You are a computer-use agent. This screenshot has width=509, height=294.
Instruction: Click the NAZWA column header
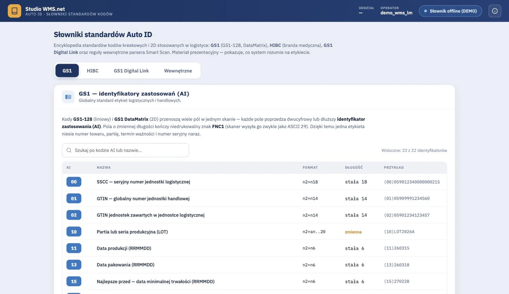pyautogui.click(x=104, y=167)
